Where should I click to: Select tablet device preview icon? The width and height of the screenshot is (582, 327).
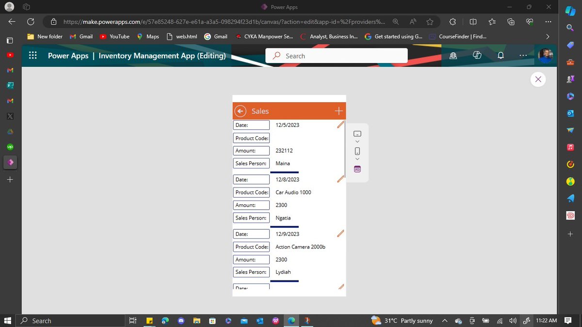tap(357, 133)
